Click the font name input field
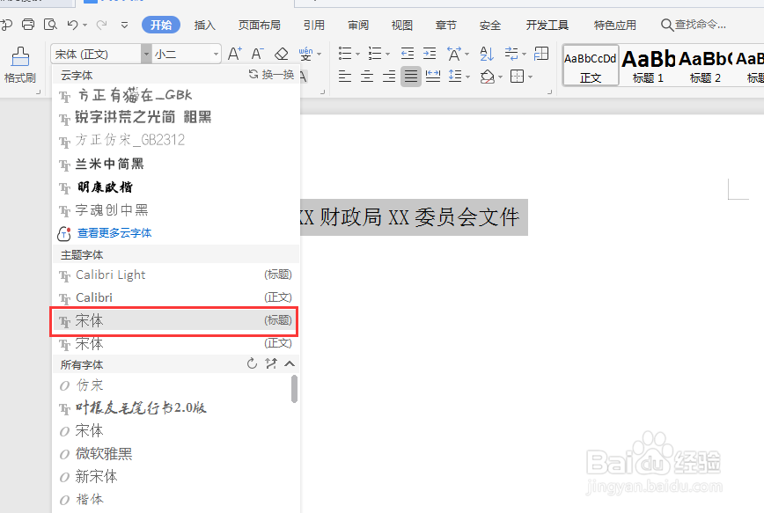The height and width of the screenshot is (513, 764). 97,54
